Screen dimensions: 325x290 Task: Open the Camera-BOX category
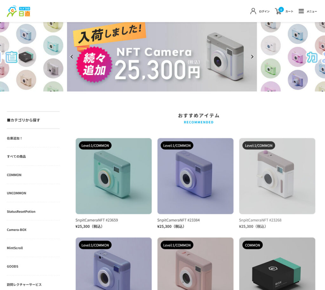point(17,230)
